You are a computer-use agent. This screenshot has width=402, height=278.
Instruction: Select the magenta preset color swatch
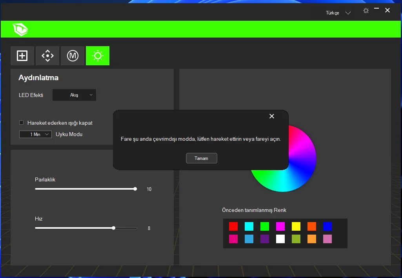click(x=280, y=226)
